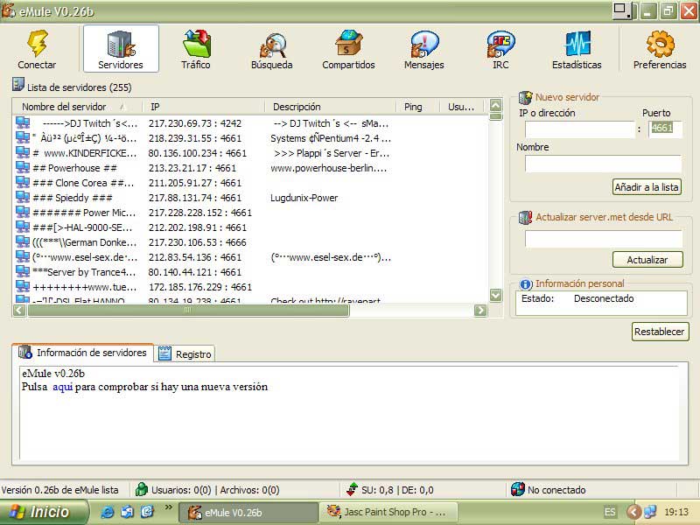Screen dimensions: 700x525
Task: Expand hidden system tray icons
Action: (x=633, y=512)
